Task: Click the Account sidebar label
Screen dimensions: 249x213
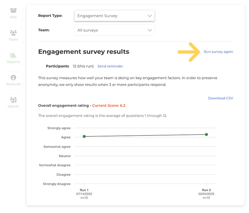Action: [13, 84]
